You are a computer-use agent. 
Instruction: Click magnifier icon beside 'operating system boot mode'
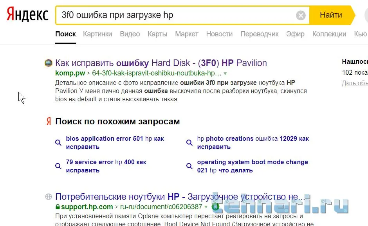pos(189,166)
